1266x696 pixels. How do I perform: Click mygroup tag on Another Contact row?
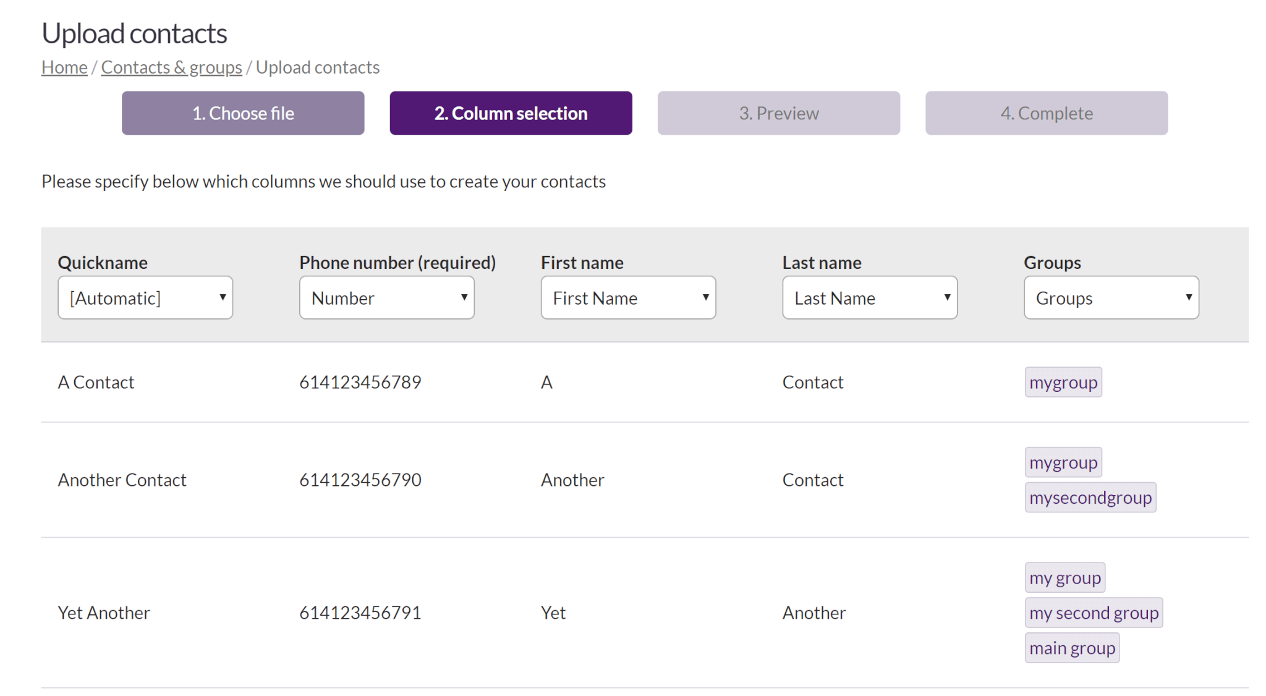click(x=1063, y=462)
